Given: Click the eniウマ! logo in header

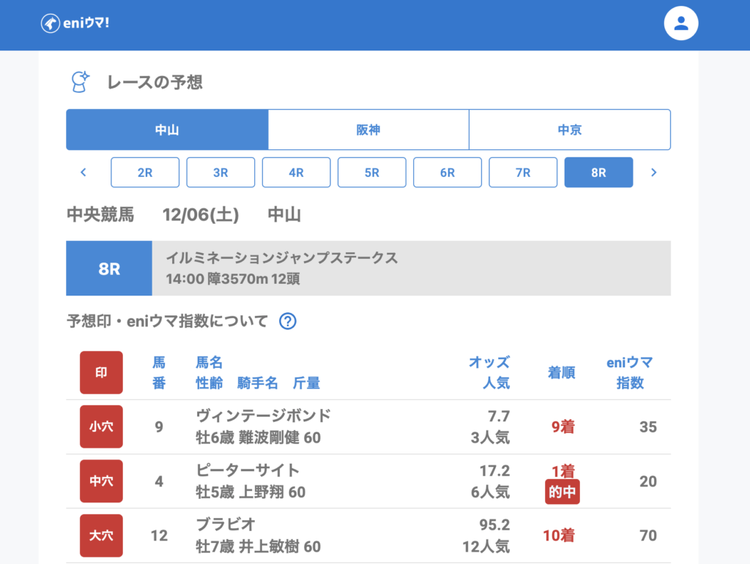Looking at the screenshot, I should point(75,23).
